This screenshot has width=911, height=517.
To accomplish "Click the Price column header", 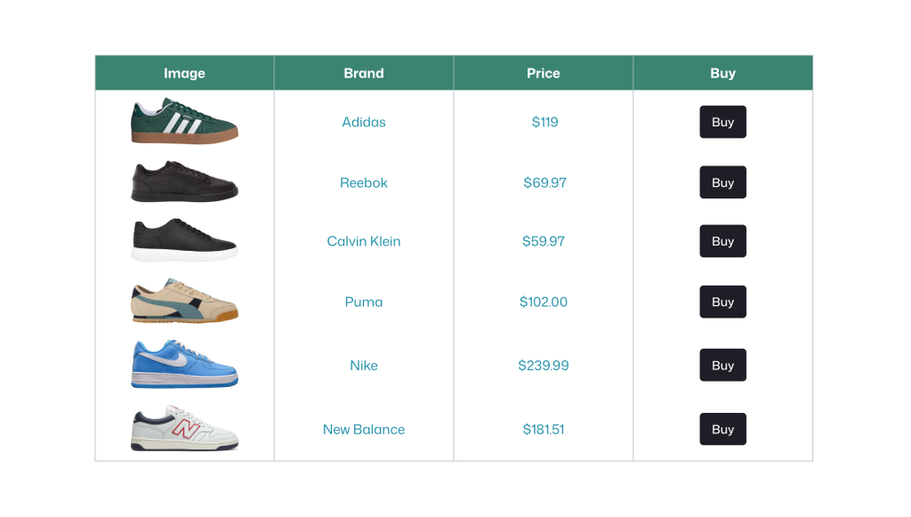I will point(543,73).
